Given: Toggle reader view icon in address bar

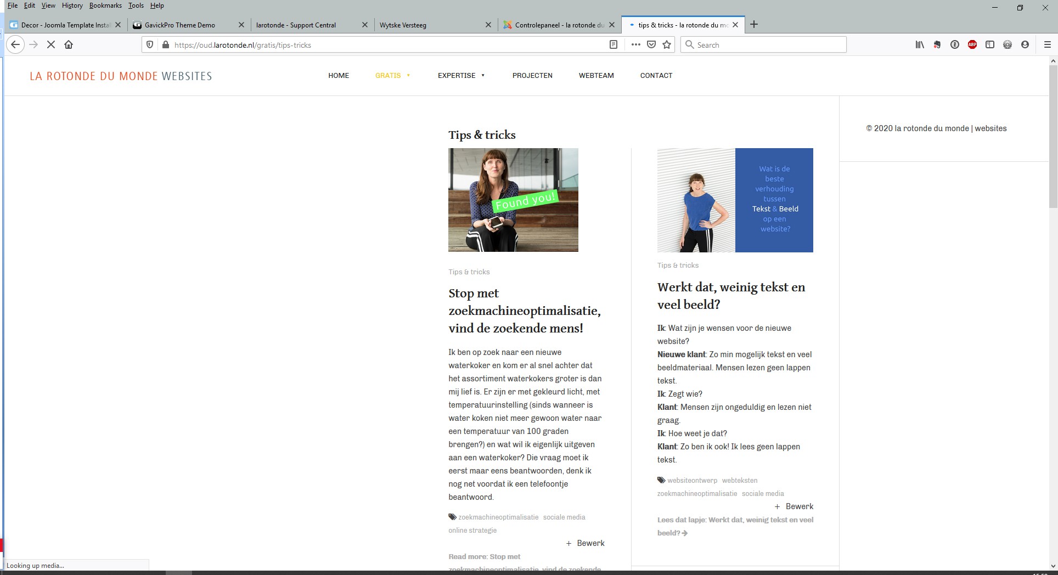Looking at the screenshot, I should (x=614, y=45).
